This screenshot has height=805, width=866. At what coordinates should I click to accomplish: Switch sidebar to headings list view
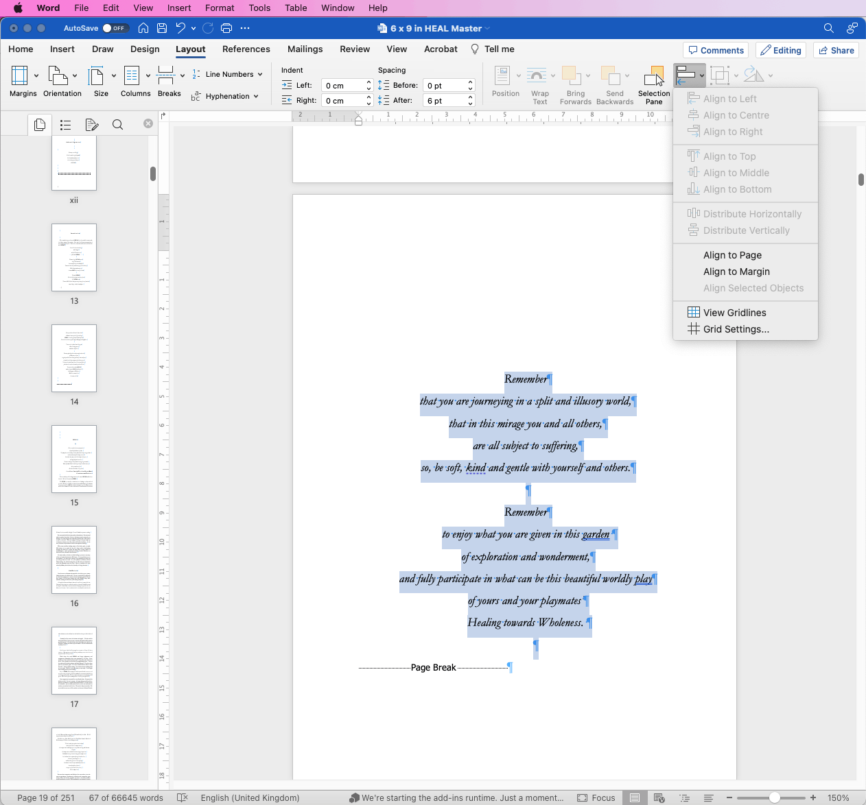65,124
